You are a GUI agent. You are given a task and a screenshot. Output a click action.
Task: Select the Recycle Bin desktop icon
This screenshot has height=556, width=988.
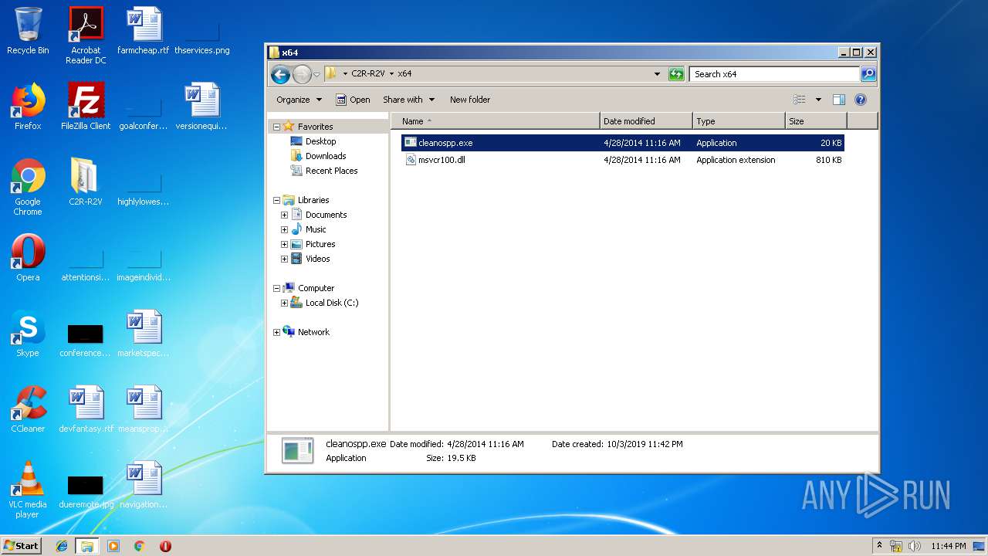(28, 31)
